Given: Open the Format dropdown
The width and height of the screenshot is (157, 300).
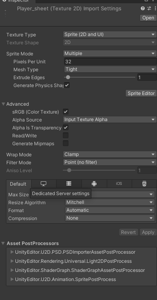Looking at the screenshot, I should [110, 210].
